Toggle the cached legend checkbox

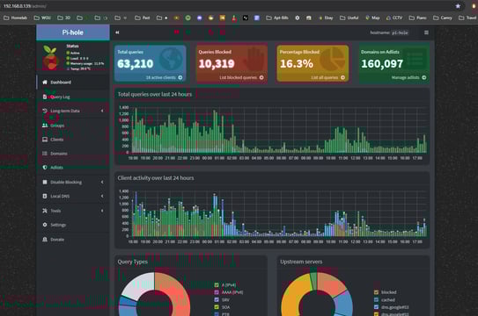[376, 299]
